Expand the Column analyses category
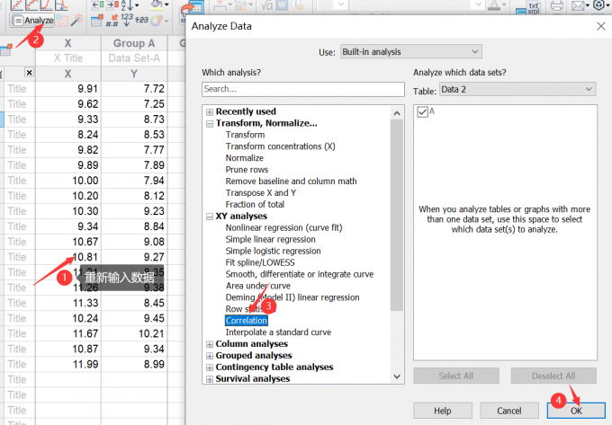Screen dimensions: 612x425 [x=210, y=344]
